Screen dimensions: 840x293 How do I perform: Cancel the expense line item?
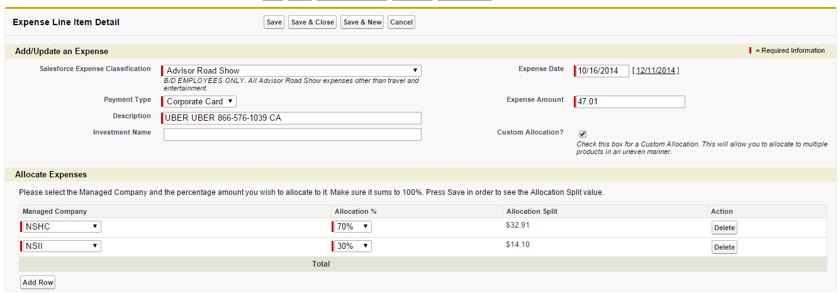tap(401, 22)
